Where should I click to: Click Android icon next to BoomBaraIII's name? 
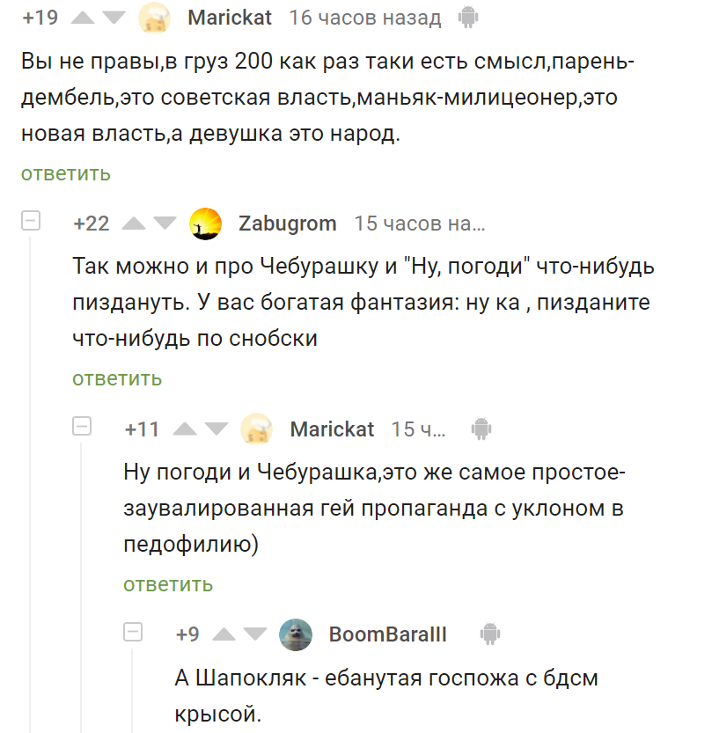490,634
